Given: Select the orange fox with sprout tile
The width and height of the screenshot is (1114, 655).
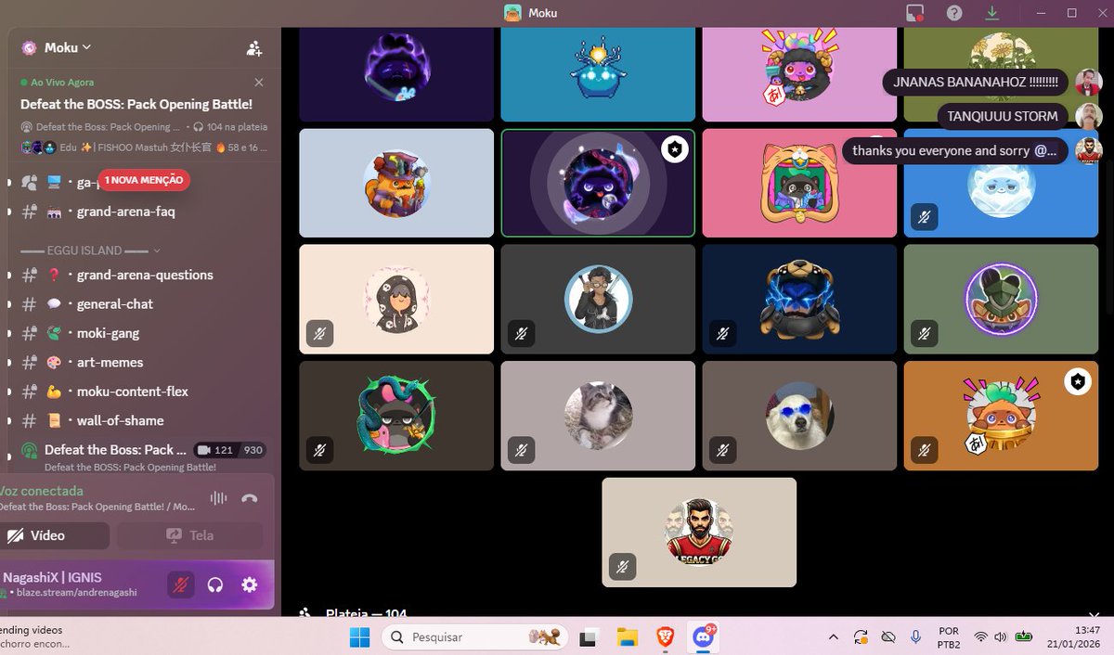Looking at the screenshot, I should pyautogui.click(x=1001, y=416).
